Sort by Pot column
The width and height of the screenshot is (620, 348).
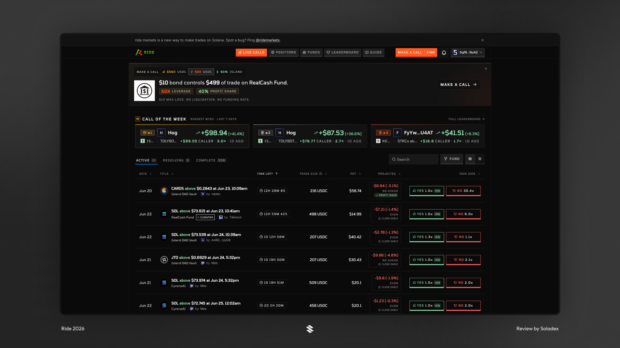[356, 174]
